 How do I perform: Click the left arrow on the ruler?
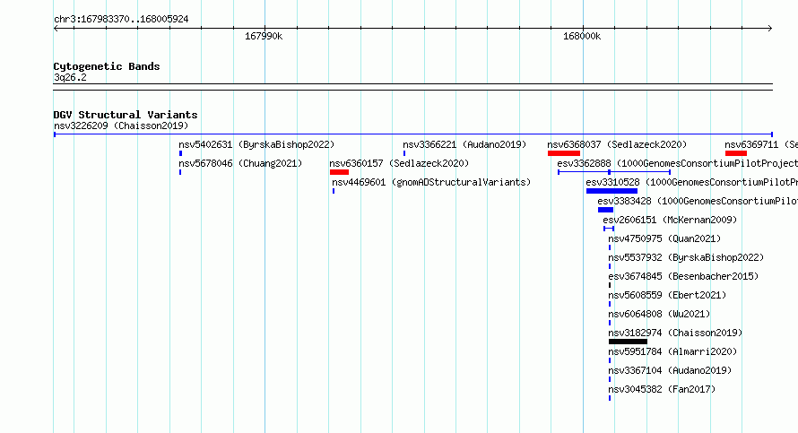[56, 29]
